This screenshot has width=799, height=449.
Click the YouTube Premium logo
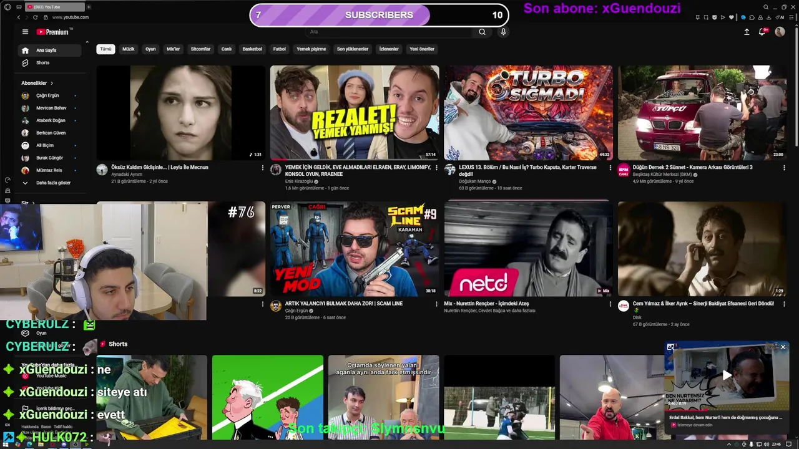53,32
